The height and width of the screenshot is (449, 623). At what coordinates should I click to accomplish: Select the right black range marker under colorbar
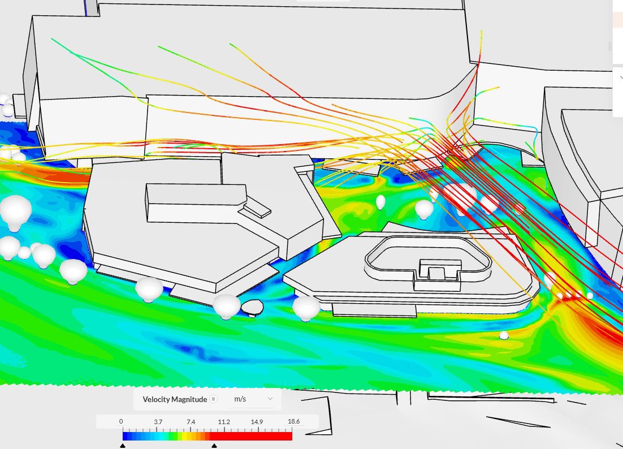click(214, 446)
